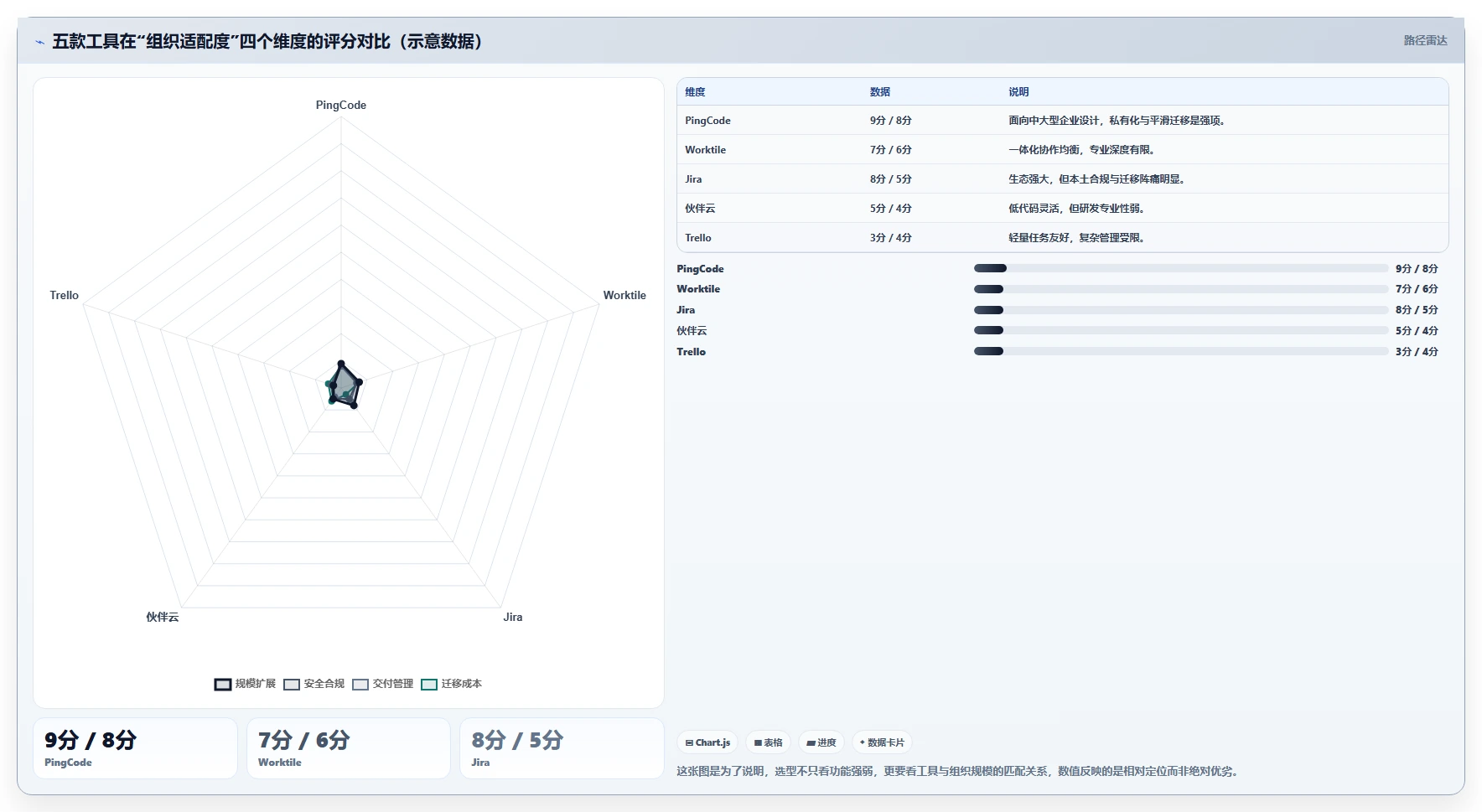Select the Jira table row name
The height and width of the screenshot is (812, 1482).
[693, 179]
